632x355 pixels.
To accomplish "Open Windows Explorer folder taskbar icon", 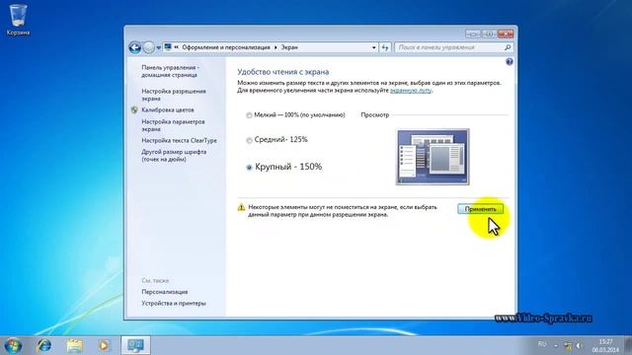I will pyautogui.click(x=74, y=345).
